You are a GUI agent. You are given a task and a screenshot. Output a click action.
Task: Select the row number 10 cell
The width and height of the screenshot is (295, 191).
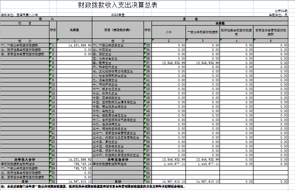point(53,85)
